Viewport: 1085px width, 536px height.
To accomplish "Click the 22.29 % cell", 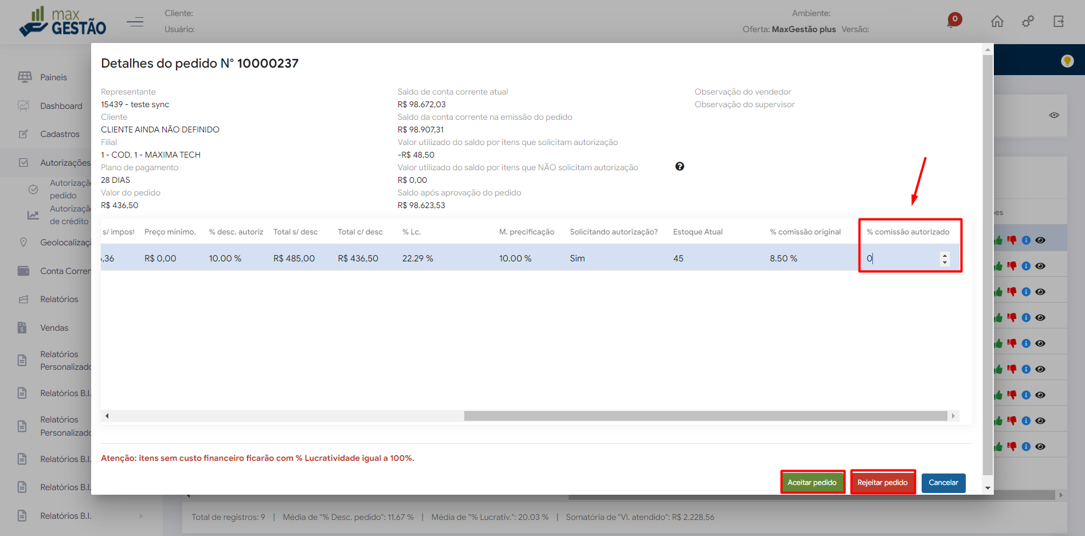I will click(418, 259).
